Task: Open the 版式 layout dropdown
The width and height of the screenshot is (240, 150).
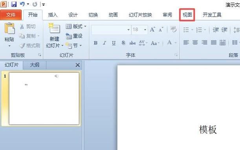Action: (76, 27)
